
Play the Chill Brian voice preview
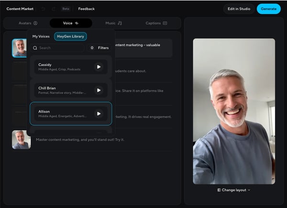[99, 90]
